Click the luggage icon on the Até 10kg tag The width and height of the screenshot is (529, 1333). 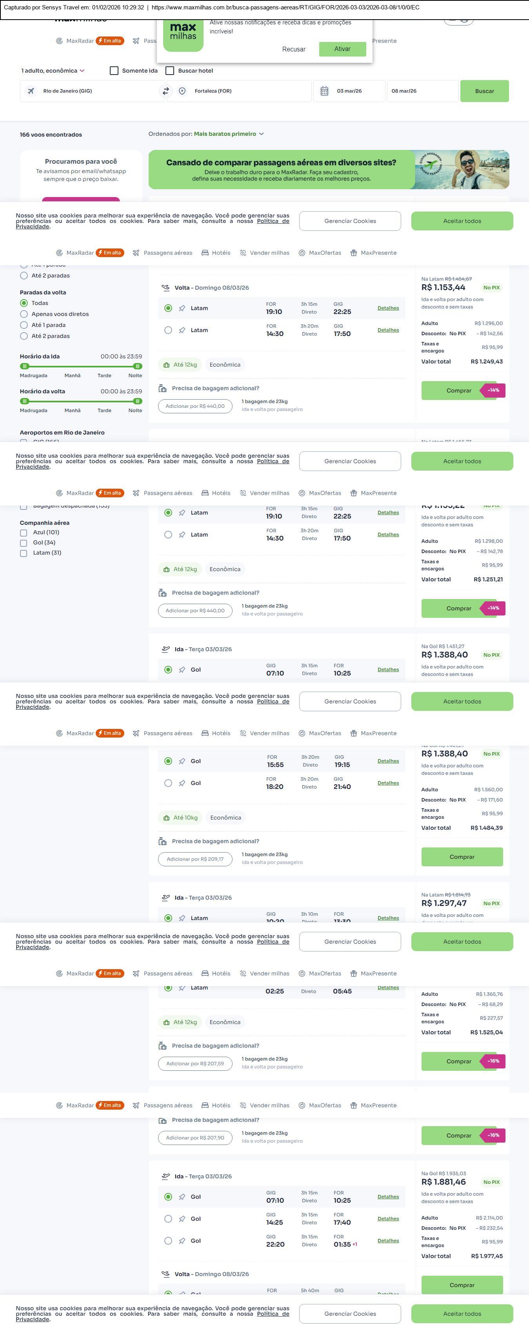167,818
